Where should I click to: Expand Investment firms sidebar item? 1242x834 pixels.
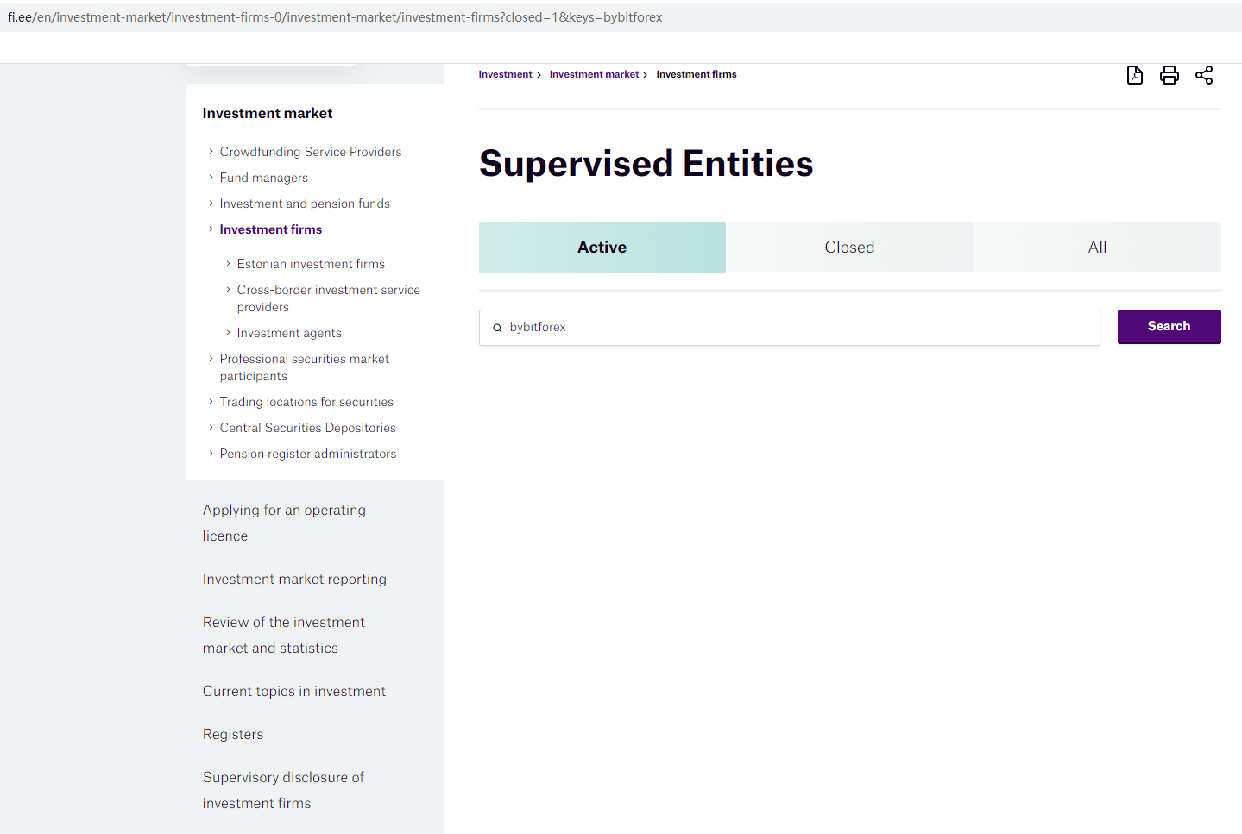tap(270, 229)
